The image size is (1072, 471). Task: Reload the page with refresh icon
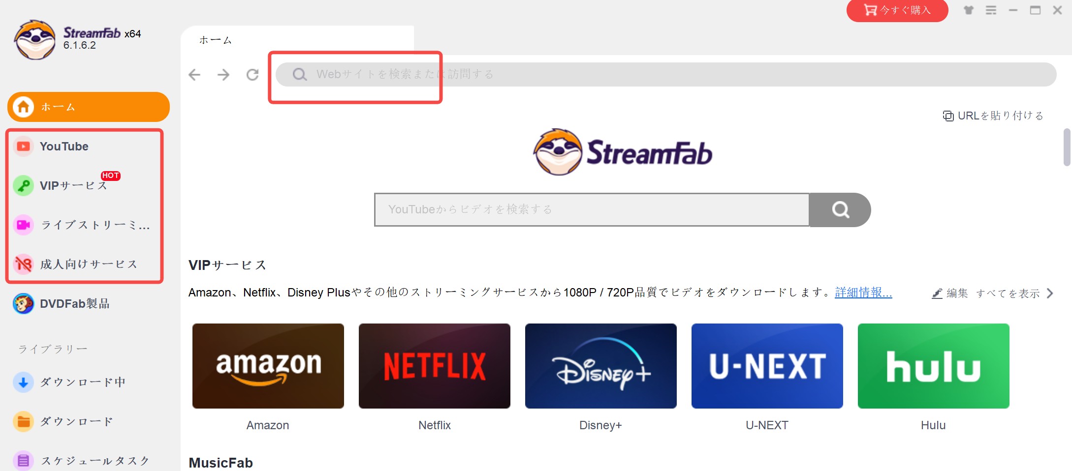pos(252,74)
